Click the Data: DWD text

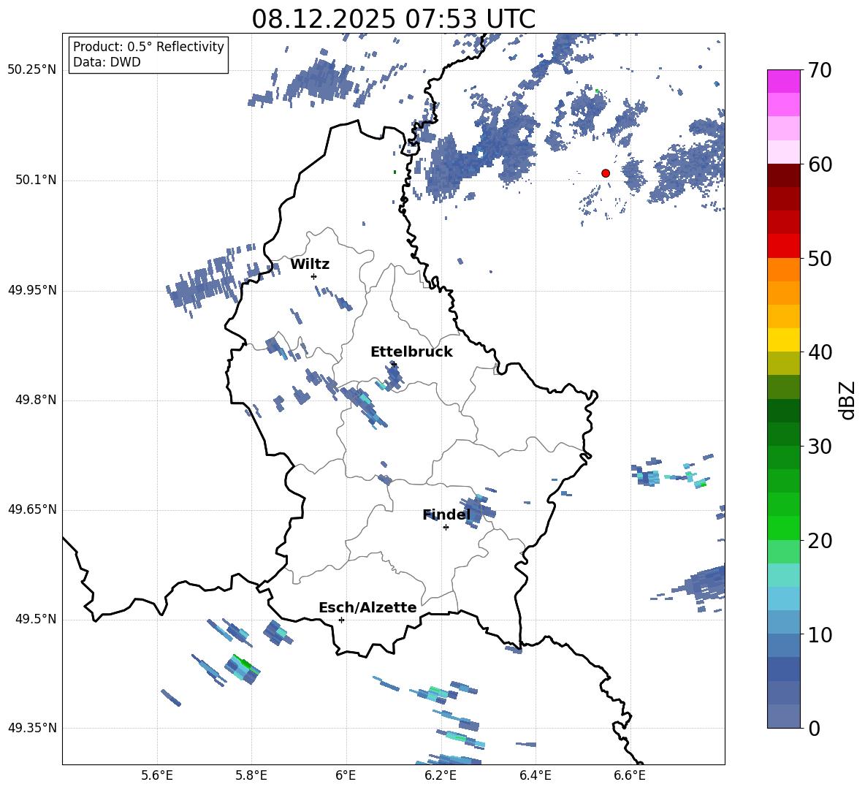point(107,62)
